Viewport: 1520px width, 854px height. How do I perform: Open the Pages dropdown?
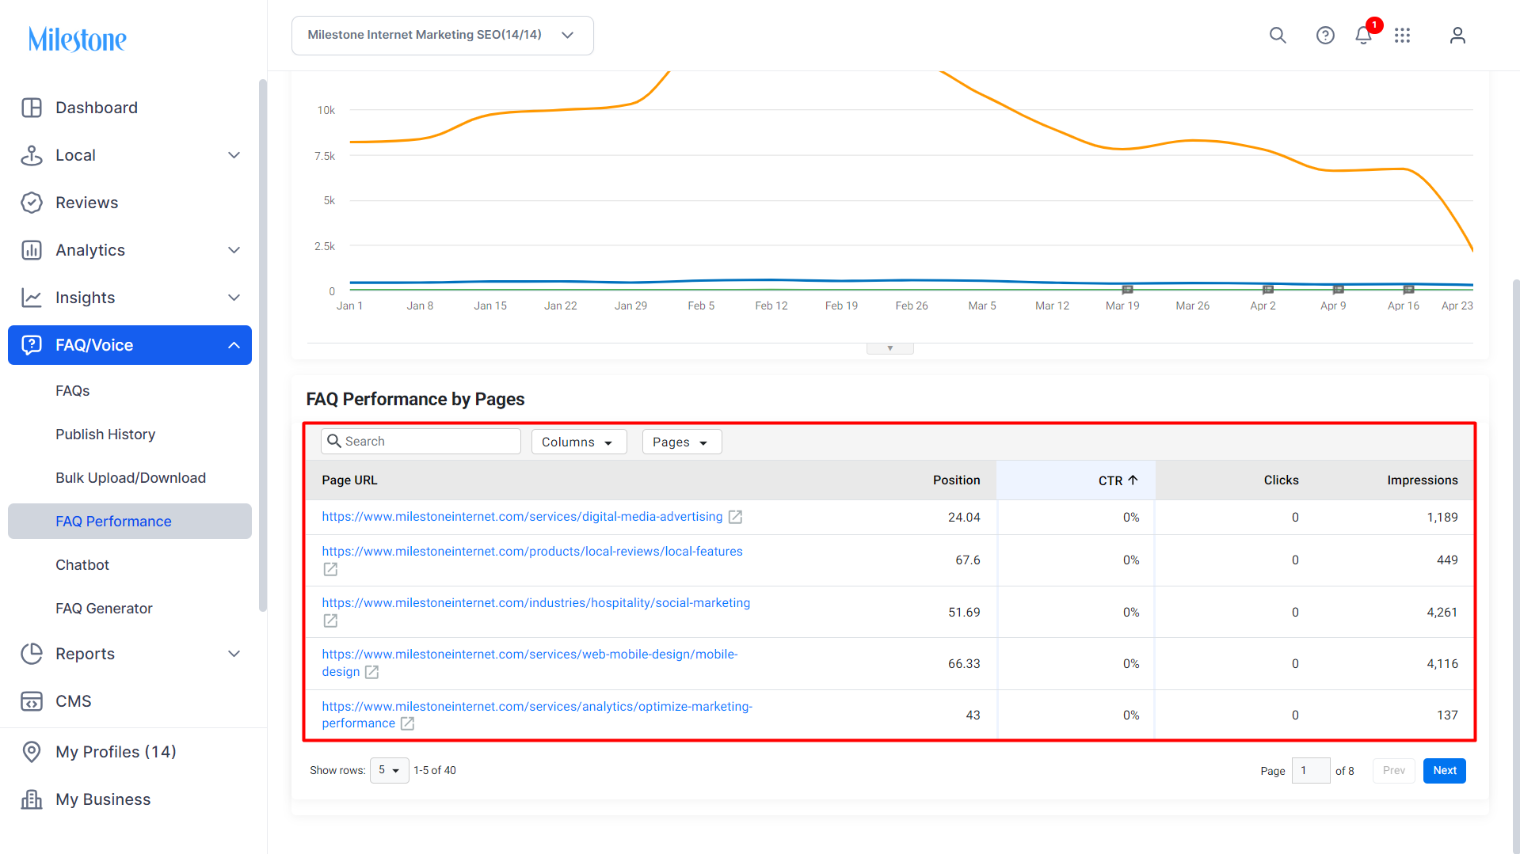(x=681, y=442)
